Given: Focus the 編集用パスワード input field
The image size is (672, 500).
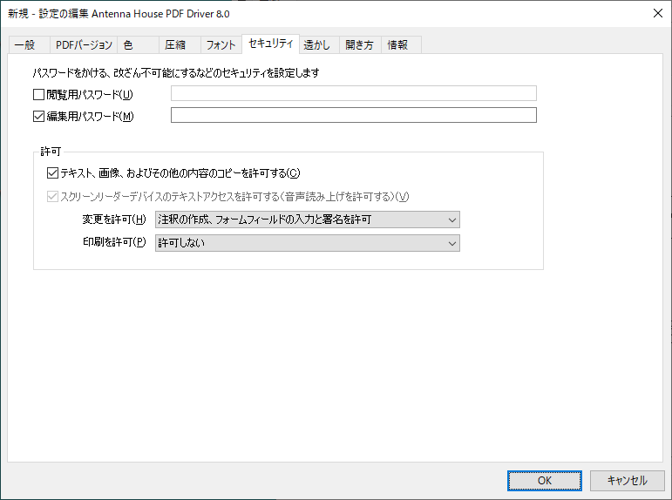Looking at the screenshot, I should pos(354,115).
